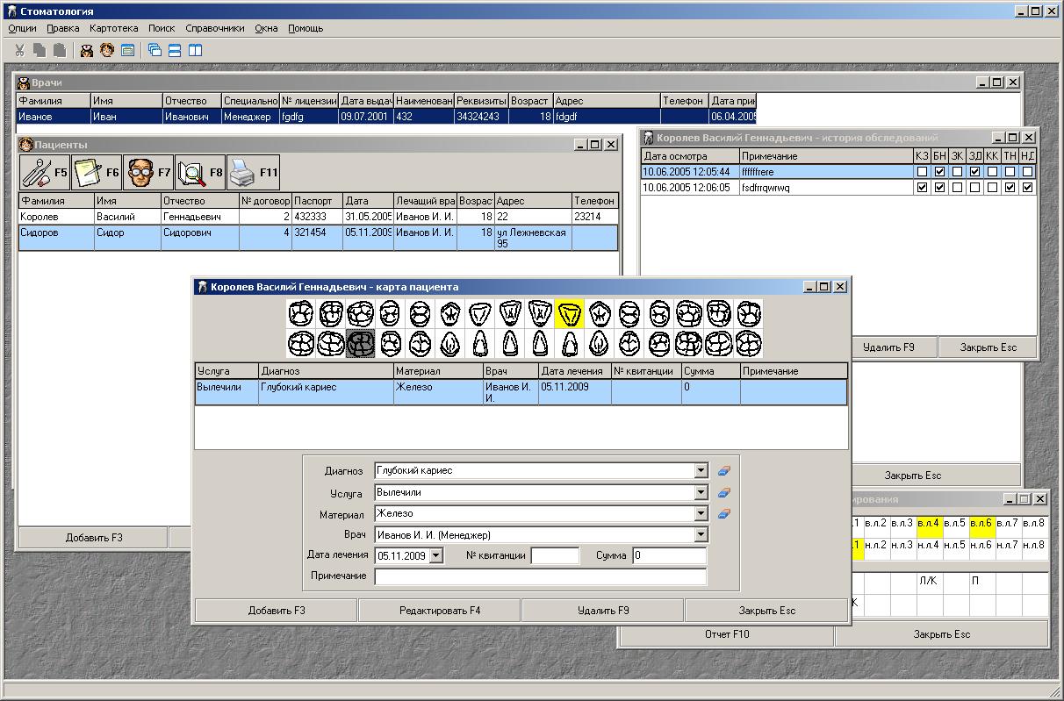Toggle БН checkbox in ffffffrere row
Screen dimensions: 1064x701
pos(939,172)
